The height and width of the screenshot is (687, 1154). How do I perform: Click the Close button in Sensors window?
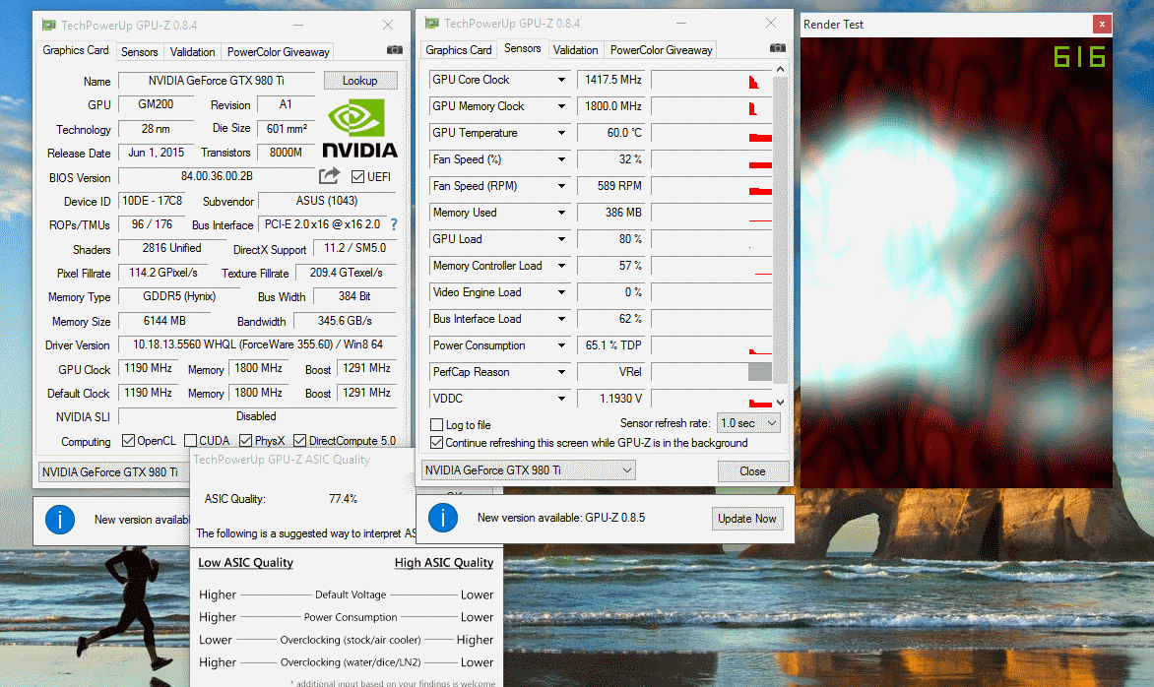[x=752, y=470]
